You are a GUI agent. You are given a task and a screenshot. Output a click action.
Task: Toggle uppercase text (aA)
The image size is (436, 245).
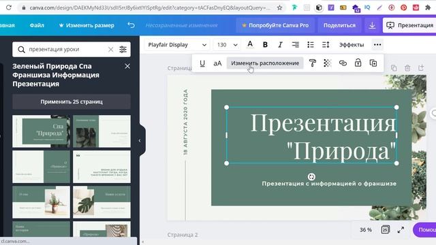click(217, 63)
